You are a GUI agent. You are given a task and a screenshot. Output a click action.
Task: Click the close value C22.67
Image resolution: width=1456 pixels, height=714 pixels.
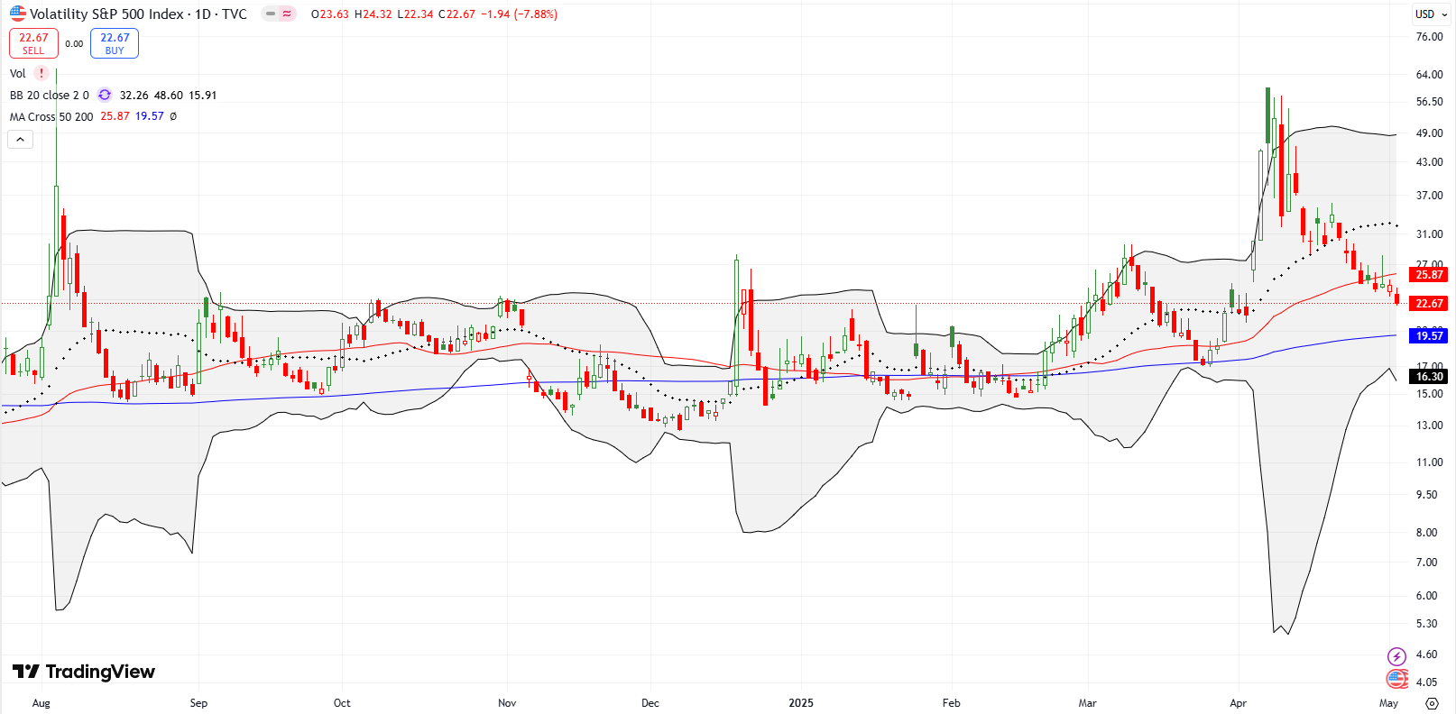click(456, 14)
